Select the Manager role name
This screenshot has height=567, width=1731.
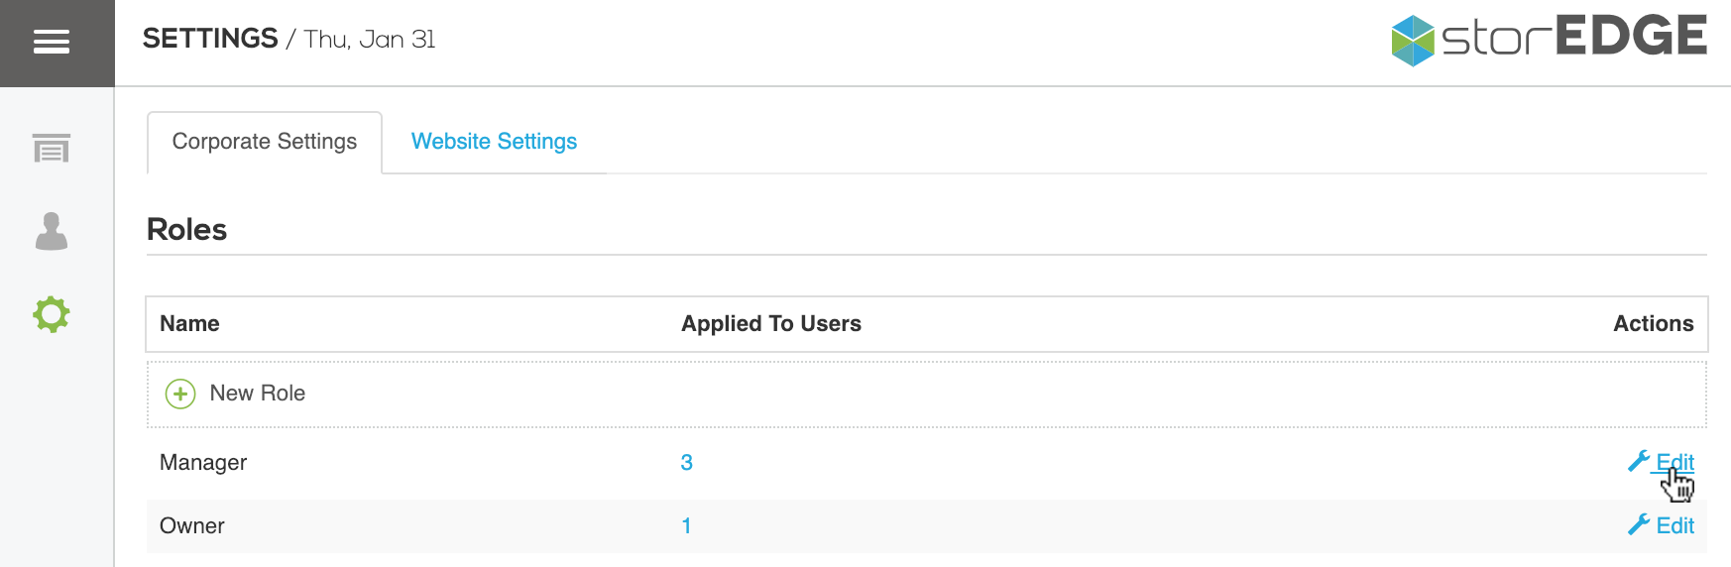pyautogui.click(x=203, y=463)
